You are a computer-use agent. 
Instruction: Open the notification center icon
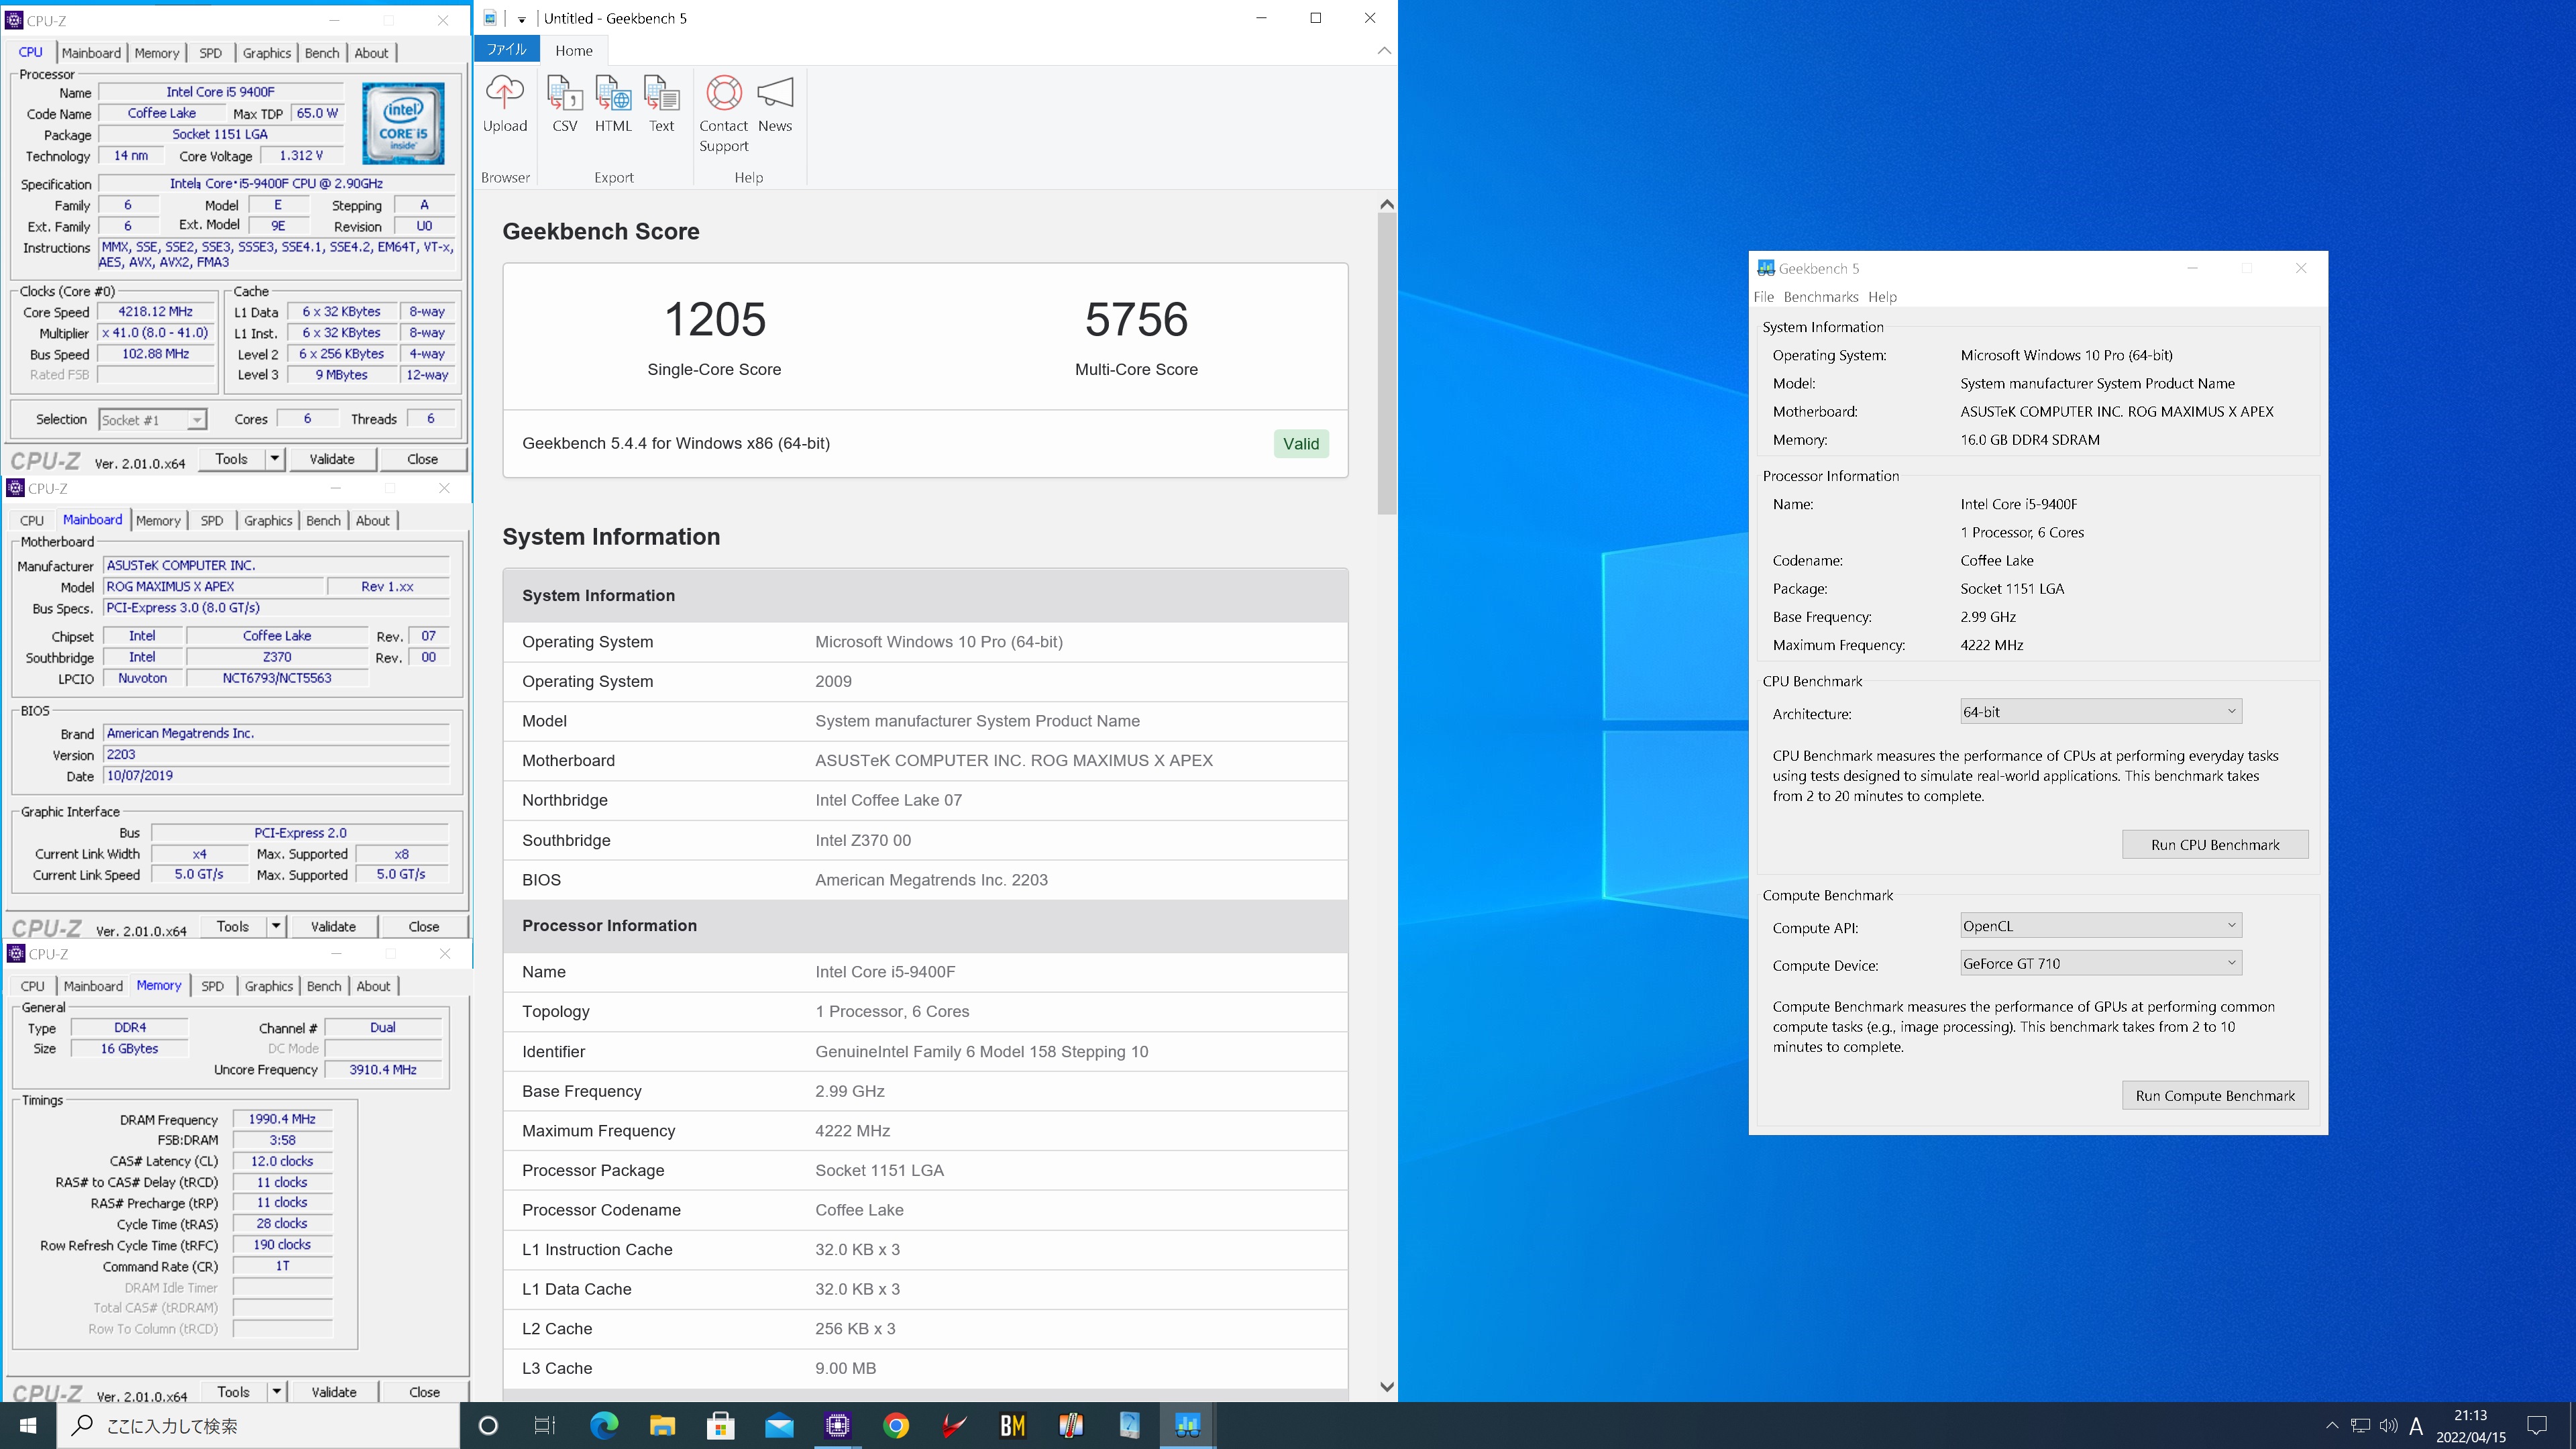[x=2537, y=1425]
